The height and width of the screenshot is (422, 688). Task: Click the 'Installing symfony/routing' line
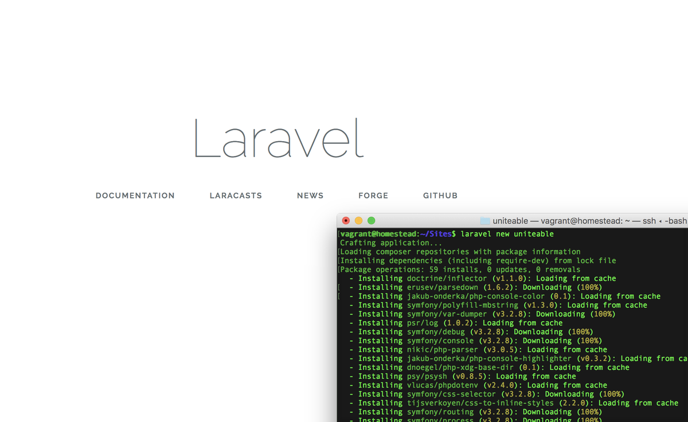475,412
